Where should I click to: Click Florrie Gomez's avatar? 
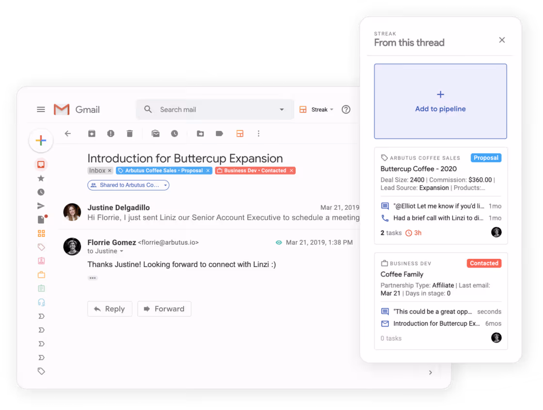[x=72, y=247]
